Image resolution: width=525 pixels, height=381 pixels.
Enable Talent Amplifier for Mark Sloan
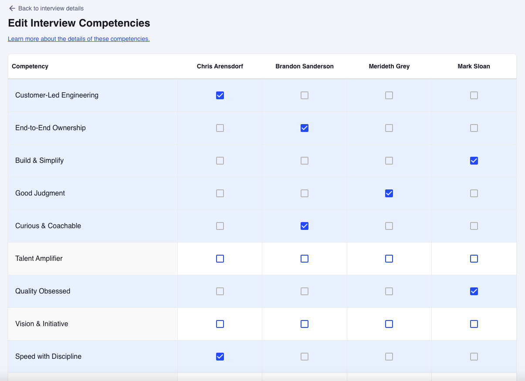[474, 258]
